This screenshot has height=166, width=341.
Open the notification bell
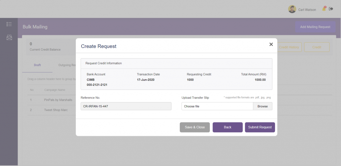[x=324, y=9]
